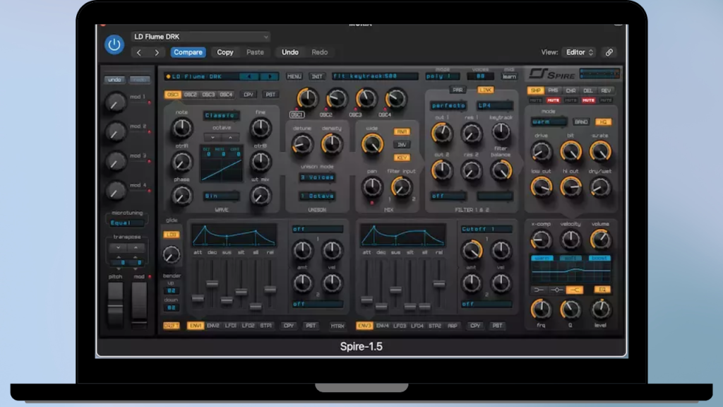Viewport: 723px width, 407px height.
Task: Switch to the LFO1 tab
Action: (x=231, y=326)
